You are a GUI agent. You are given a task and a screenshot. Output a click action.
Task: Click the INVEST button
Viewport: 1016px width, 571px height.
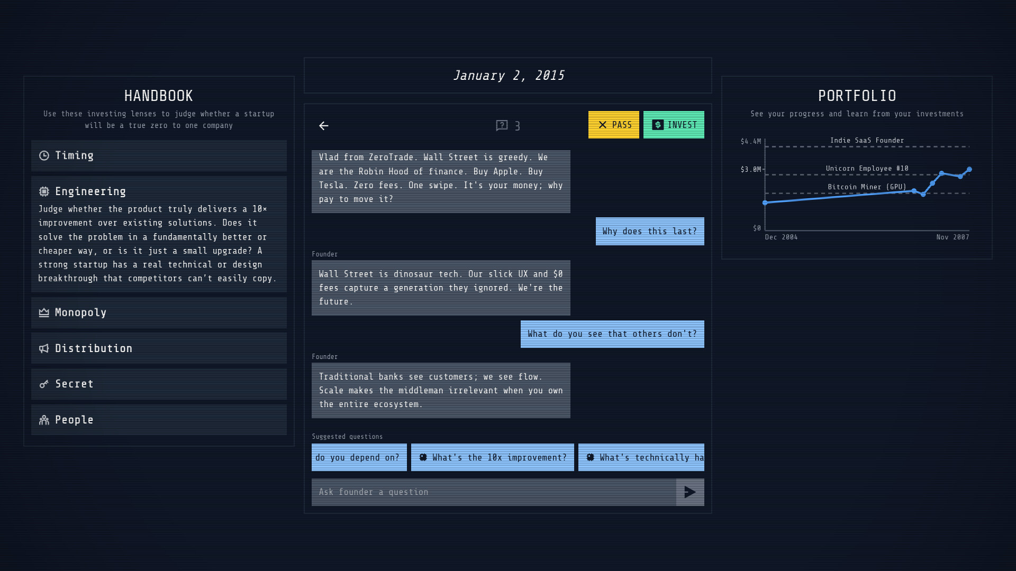tap(674, 125)
